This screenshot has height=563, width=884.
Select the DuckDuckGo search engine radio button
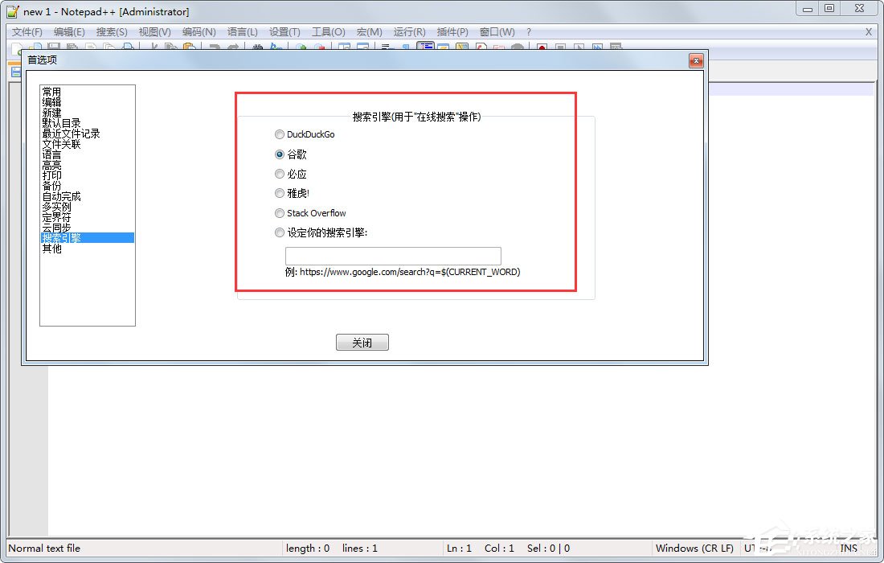coord(280,134)
